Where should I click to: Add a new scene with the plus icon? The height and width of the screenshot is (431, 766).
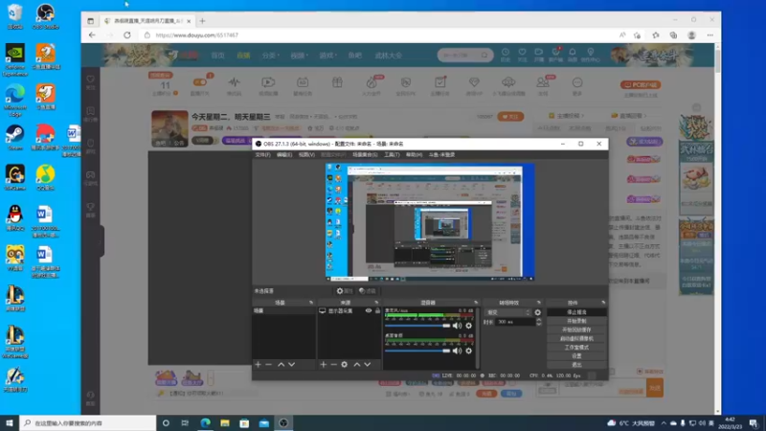coord(258,365)
